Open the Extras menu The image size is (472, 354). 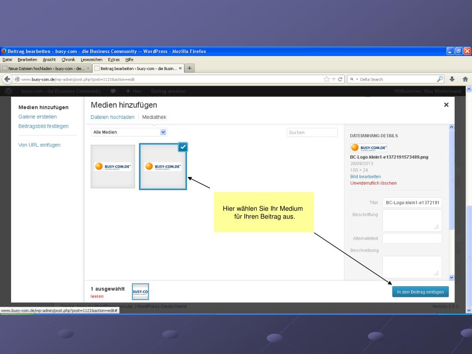coord(114,59)
